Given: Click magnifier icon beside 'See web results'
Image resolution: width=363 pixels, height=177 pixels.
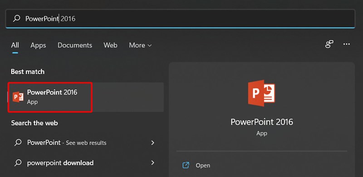Looking at the screenshot, I should 18,143.
